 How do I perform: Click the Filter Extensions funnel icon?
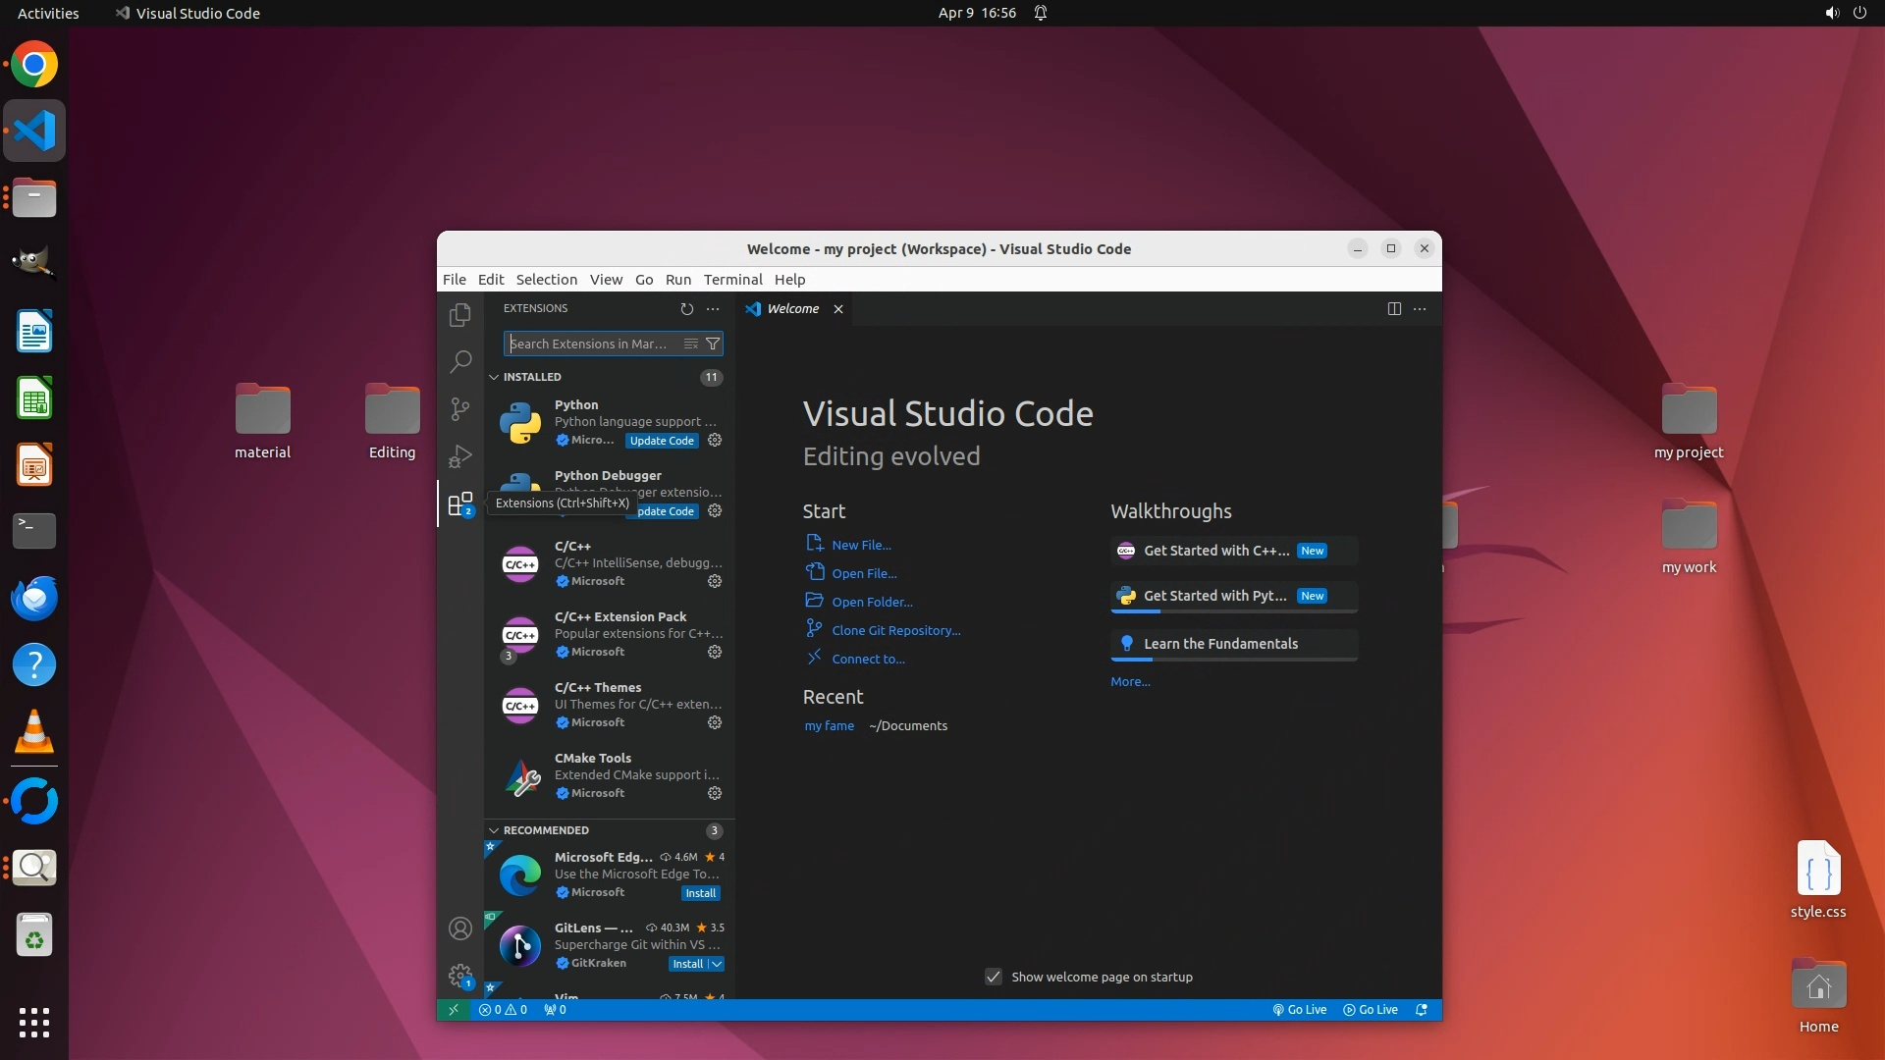click(x=713, y=344)
